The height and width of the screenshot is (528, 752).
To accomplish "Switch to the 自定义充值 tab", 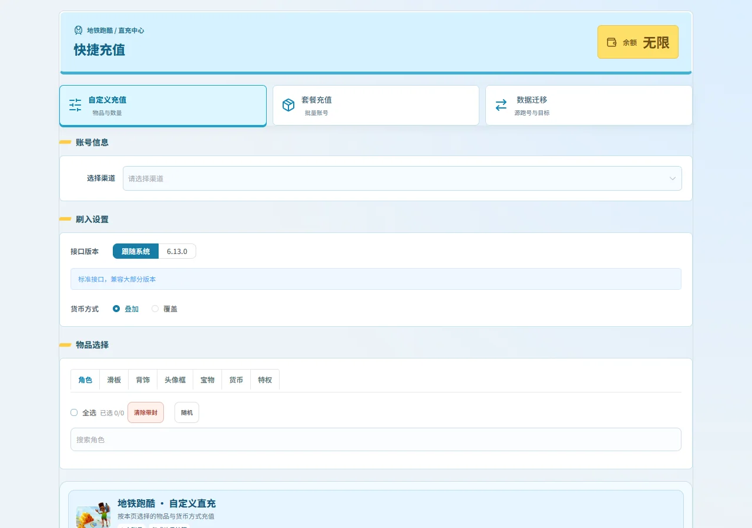I will click(x=163, y=106).
